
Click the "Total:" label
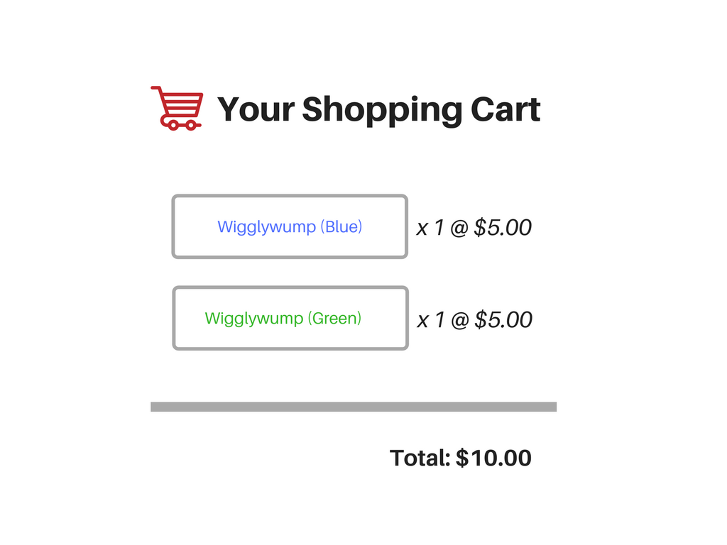pos(420,458)
